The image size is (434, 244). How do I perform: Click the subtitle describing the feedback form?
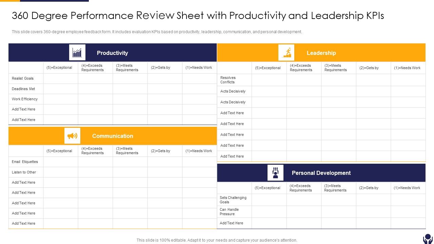157,32
